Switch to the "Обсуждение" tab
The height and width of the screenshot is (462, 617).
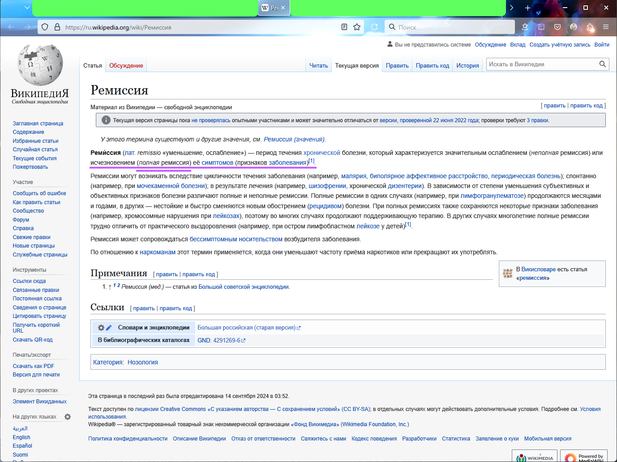tap(126, 65)
